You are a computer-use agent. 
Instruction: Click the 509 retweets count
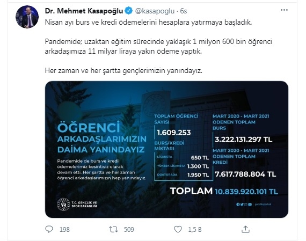129,230
